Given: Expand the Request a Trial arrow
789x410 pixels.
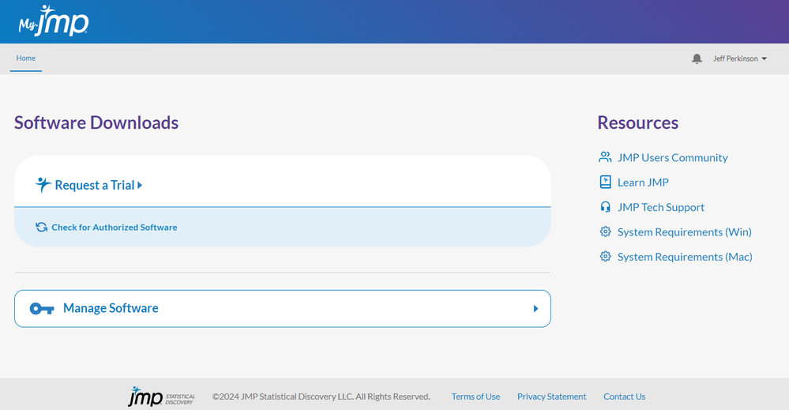Looking at the screenshot, I should point(140,185).
